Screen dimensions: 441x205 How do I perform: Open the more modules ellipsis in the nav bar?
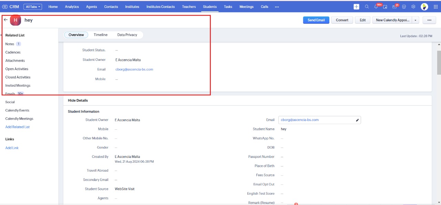coord(277,7)
